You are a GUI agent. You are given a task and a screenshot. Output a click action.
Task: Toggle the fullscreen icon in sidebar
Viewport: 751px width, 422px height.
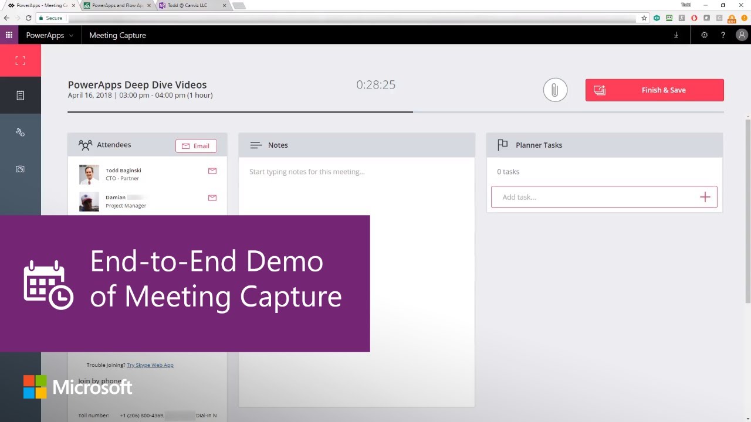coord(21,60)
